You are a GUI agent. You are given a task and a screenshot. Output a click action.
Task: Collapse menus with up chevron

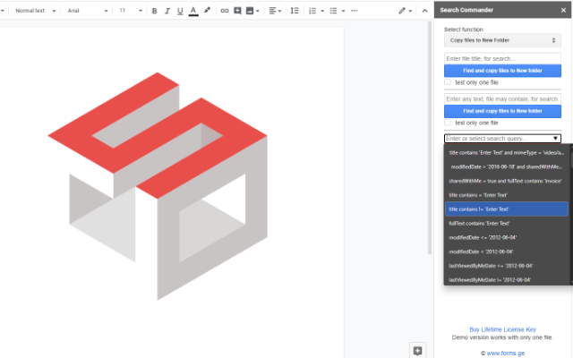424,11
